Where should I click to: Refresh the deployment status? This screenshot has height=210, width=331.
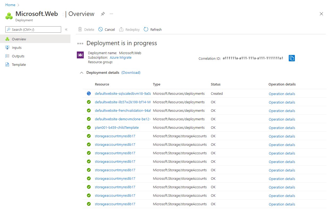(152, 29)
